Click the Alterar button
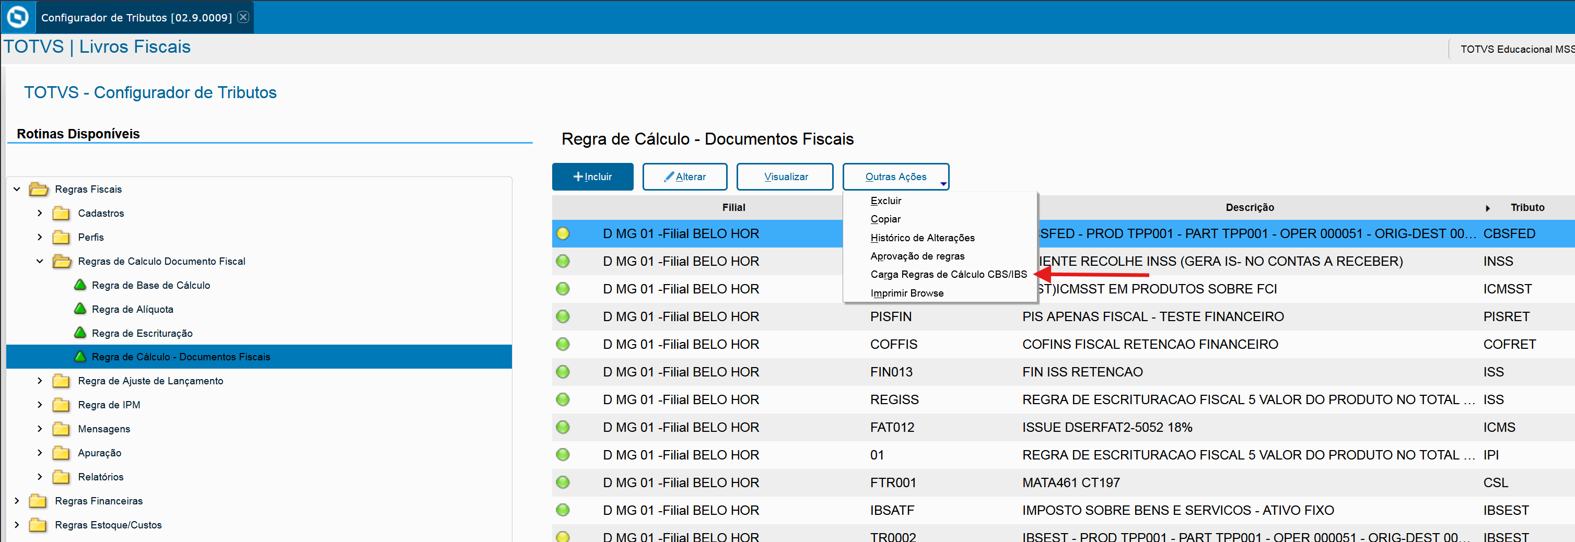 tap(685, 176)
